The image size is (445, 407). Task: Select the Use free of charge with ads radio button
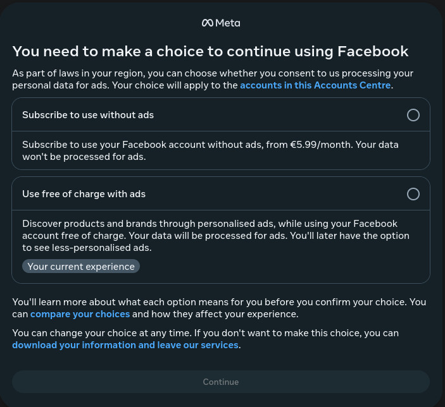413,194
